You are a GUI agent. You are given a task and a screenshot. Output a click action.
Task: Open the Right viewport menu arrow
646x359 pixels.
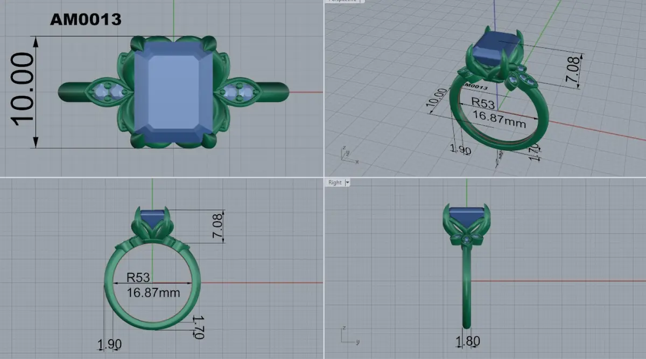(347, 182)
